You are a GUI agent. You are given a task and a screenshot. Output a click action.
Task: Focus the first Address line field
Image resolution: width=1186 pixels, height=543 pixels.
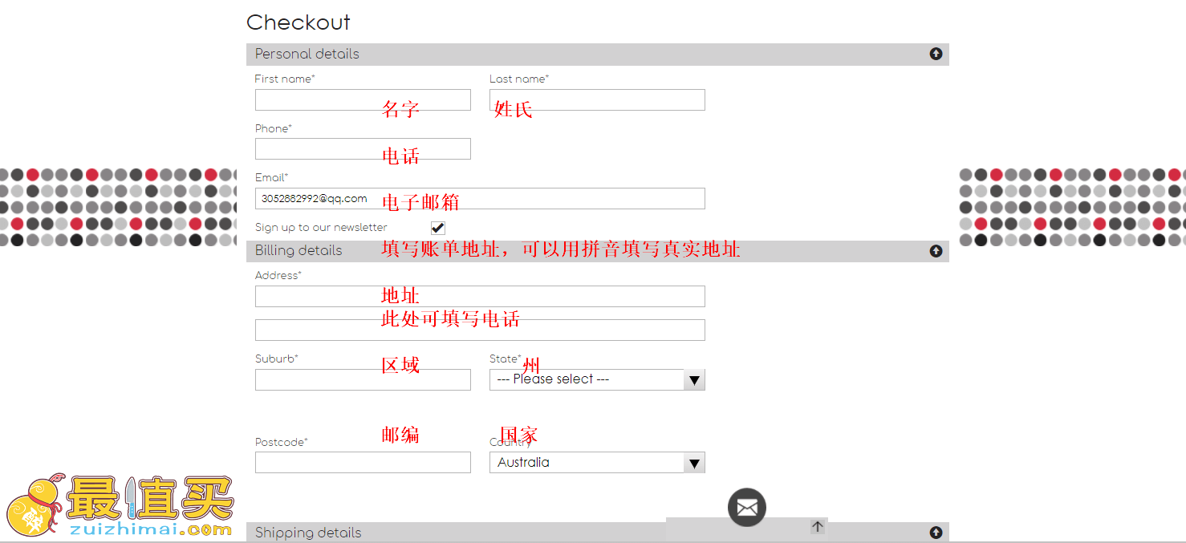coord(480,296)
